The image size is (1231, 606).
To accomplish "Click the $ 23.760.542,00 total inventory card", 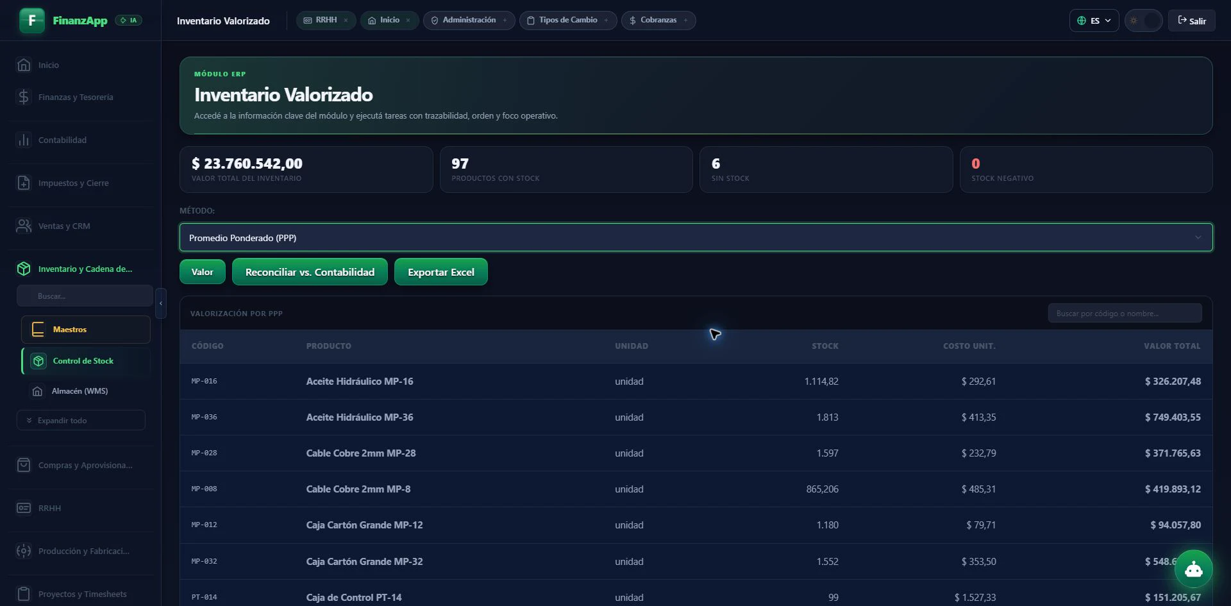I will coord(306,169).
